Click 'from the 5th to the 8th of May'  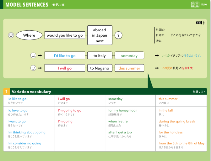click(181, 143)
